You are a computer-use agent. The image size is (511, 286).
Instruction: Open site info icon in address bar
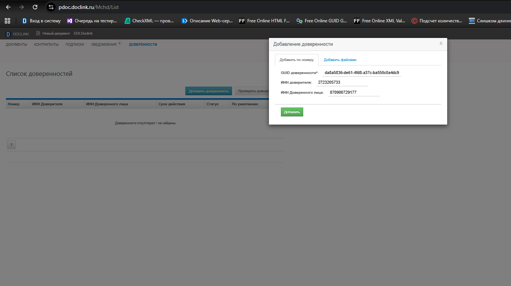click(x=51, y=7)
